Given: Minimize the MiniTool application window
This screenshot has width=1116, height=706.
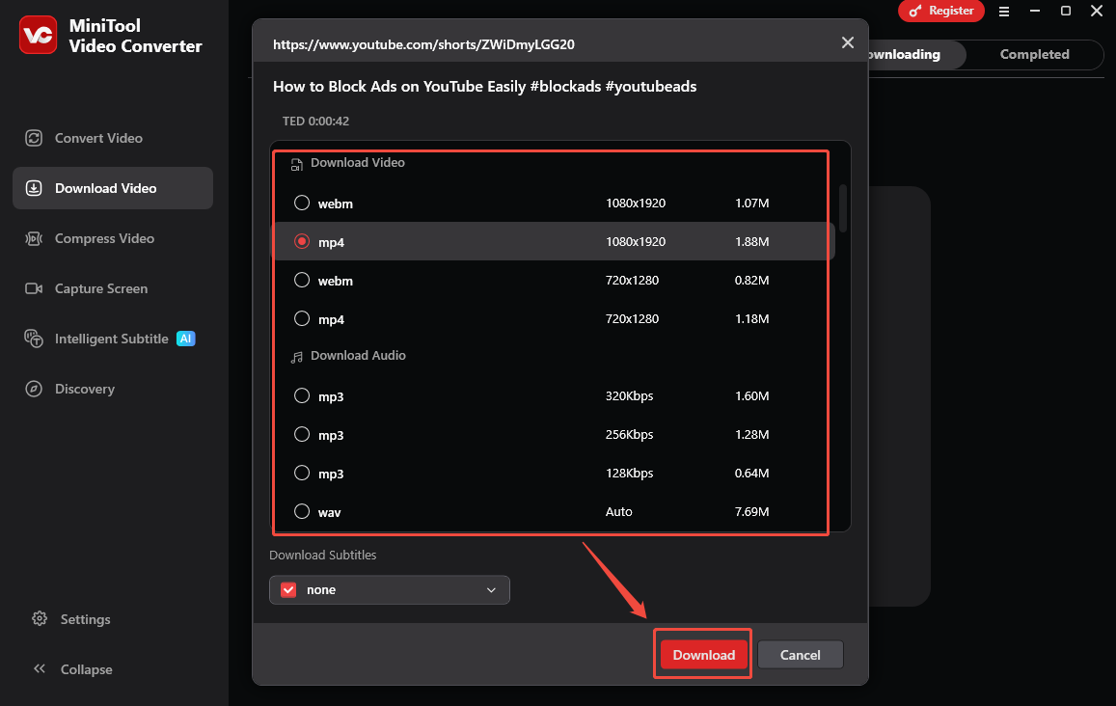Looking at the screenshot, I should point(1035,11).
